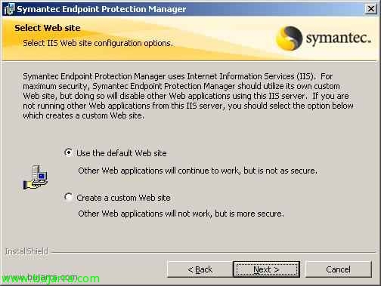Screen dimensions: 381x286
Task: Click the Symantec yellow-black swirl logo
Action: tap(290, 38)
